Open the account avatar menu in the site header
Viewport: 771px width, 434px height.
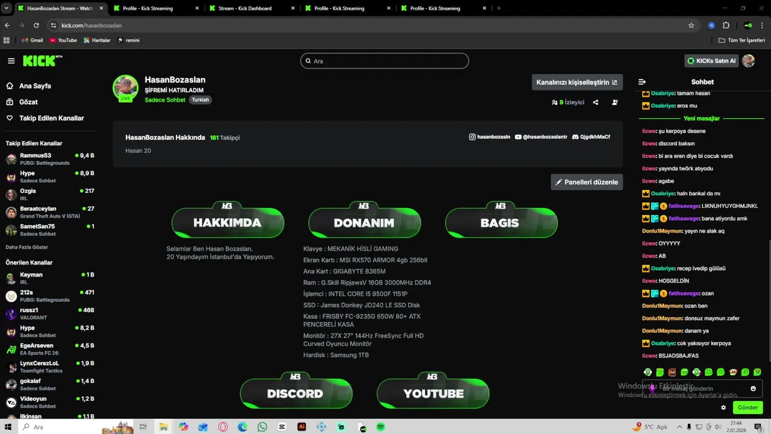pos(748,61)
